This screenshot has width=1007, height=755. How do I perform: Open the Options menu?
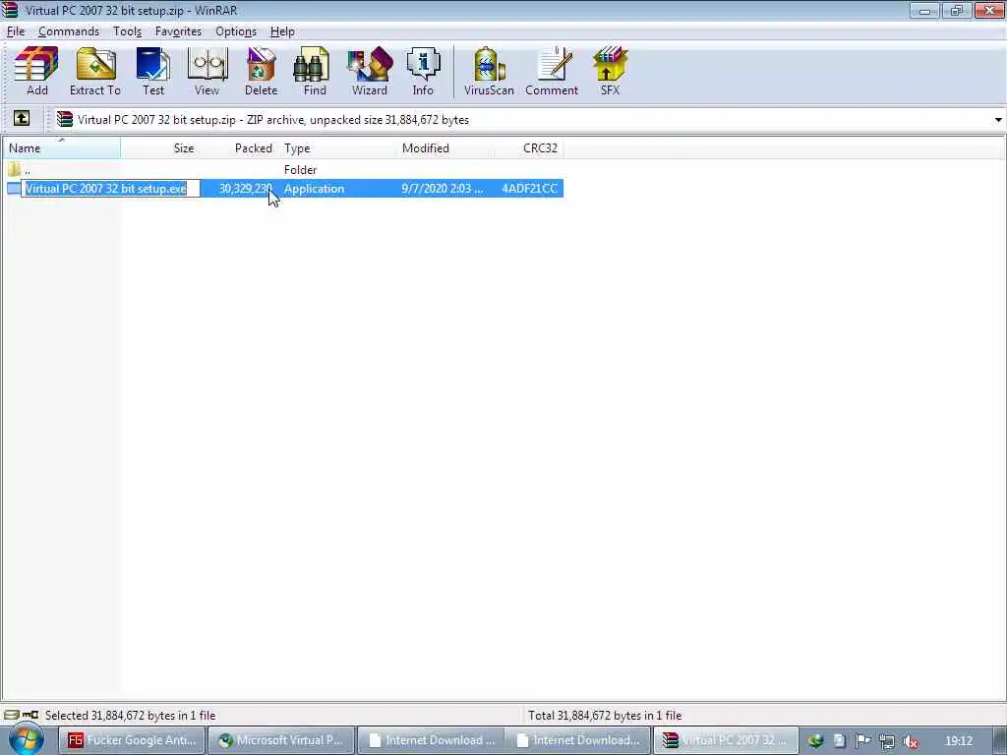[236, 31]
